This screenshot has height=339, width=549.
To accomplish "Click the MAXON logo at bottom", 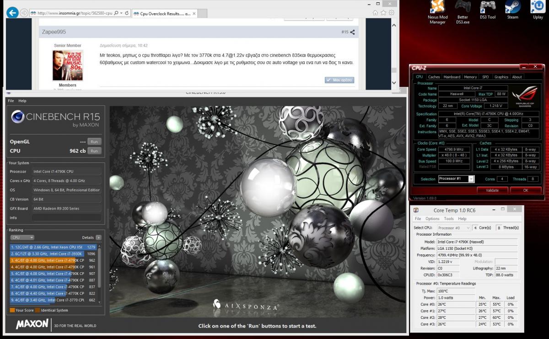I will pyautogui.click(x=32, y=324).
